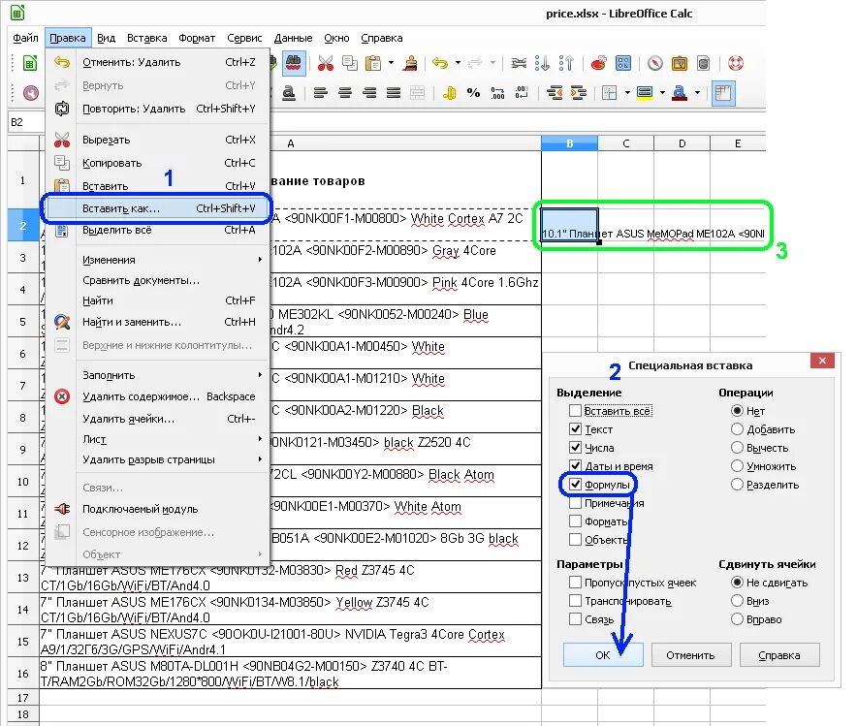Image resolution: width=857 pixels, height=726 pixels.
Task: Open the spell check (AutoSpellcheck) icon
Action: 295,63
